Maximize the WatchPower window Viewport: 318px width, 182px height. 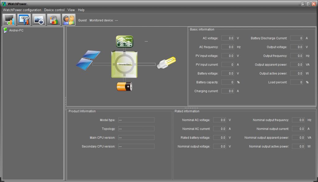coord(308,4)
